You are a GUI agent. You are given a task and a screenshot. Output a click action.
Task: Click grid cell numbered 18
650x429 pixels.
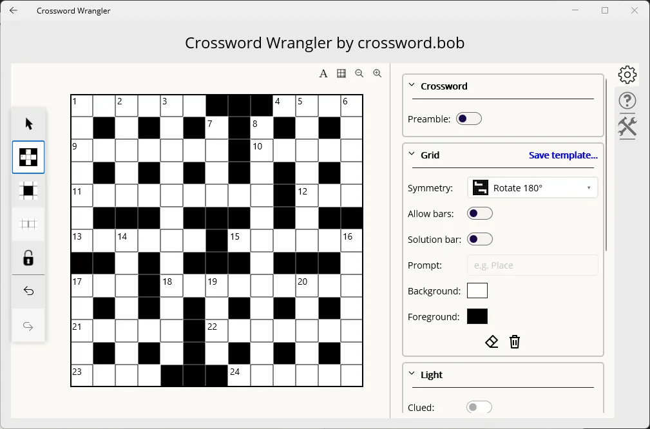click(x=171, y=285)
